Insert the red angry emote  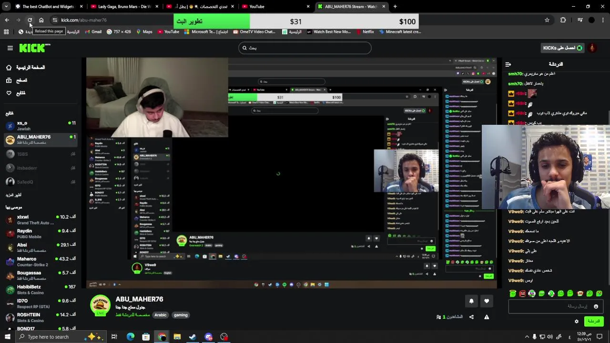coord(522,293)
